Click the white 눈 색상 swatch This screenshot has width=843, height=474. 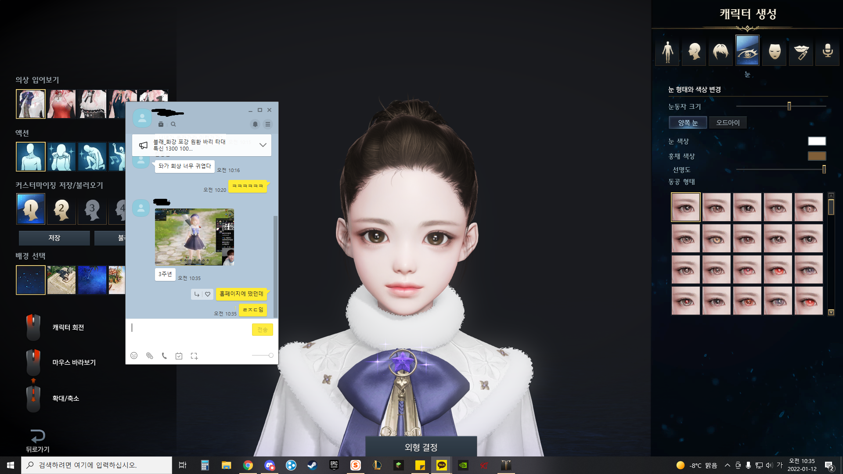[817, 141]
